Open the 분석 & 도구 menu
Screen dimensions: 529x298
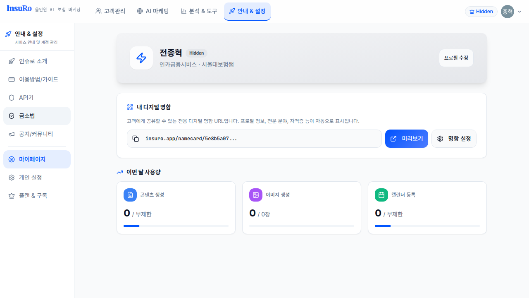199,11
